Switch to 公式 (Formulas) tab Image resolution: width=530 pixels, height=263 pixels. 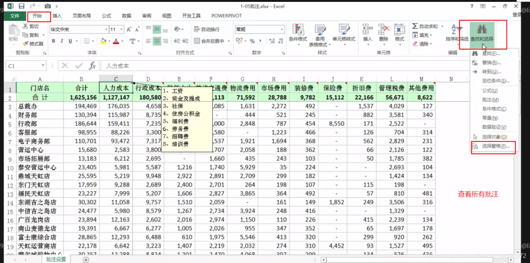click(106, 16)
